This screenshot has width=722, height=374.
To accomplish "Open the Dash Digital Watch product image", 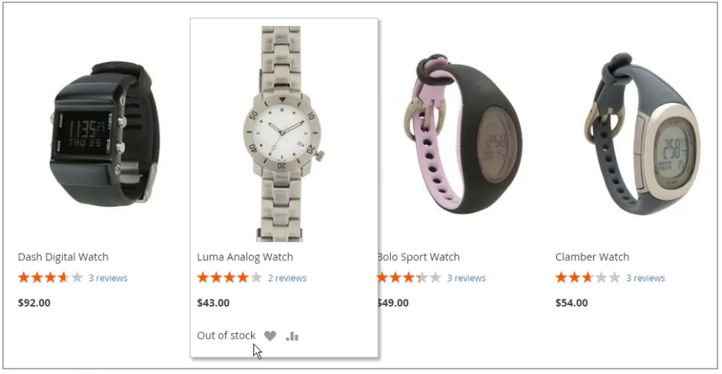I will click(105, 134).
